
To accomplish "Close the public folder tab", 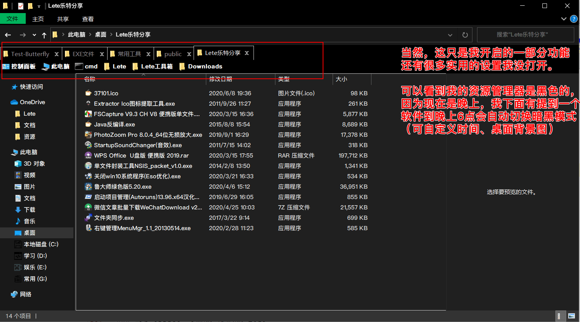I will coord(190,54).
